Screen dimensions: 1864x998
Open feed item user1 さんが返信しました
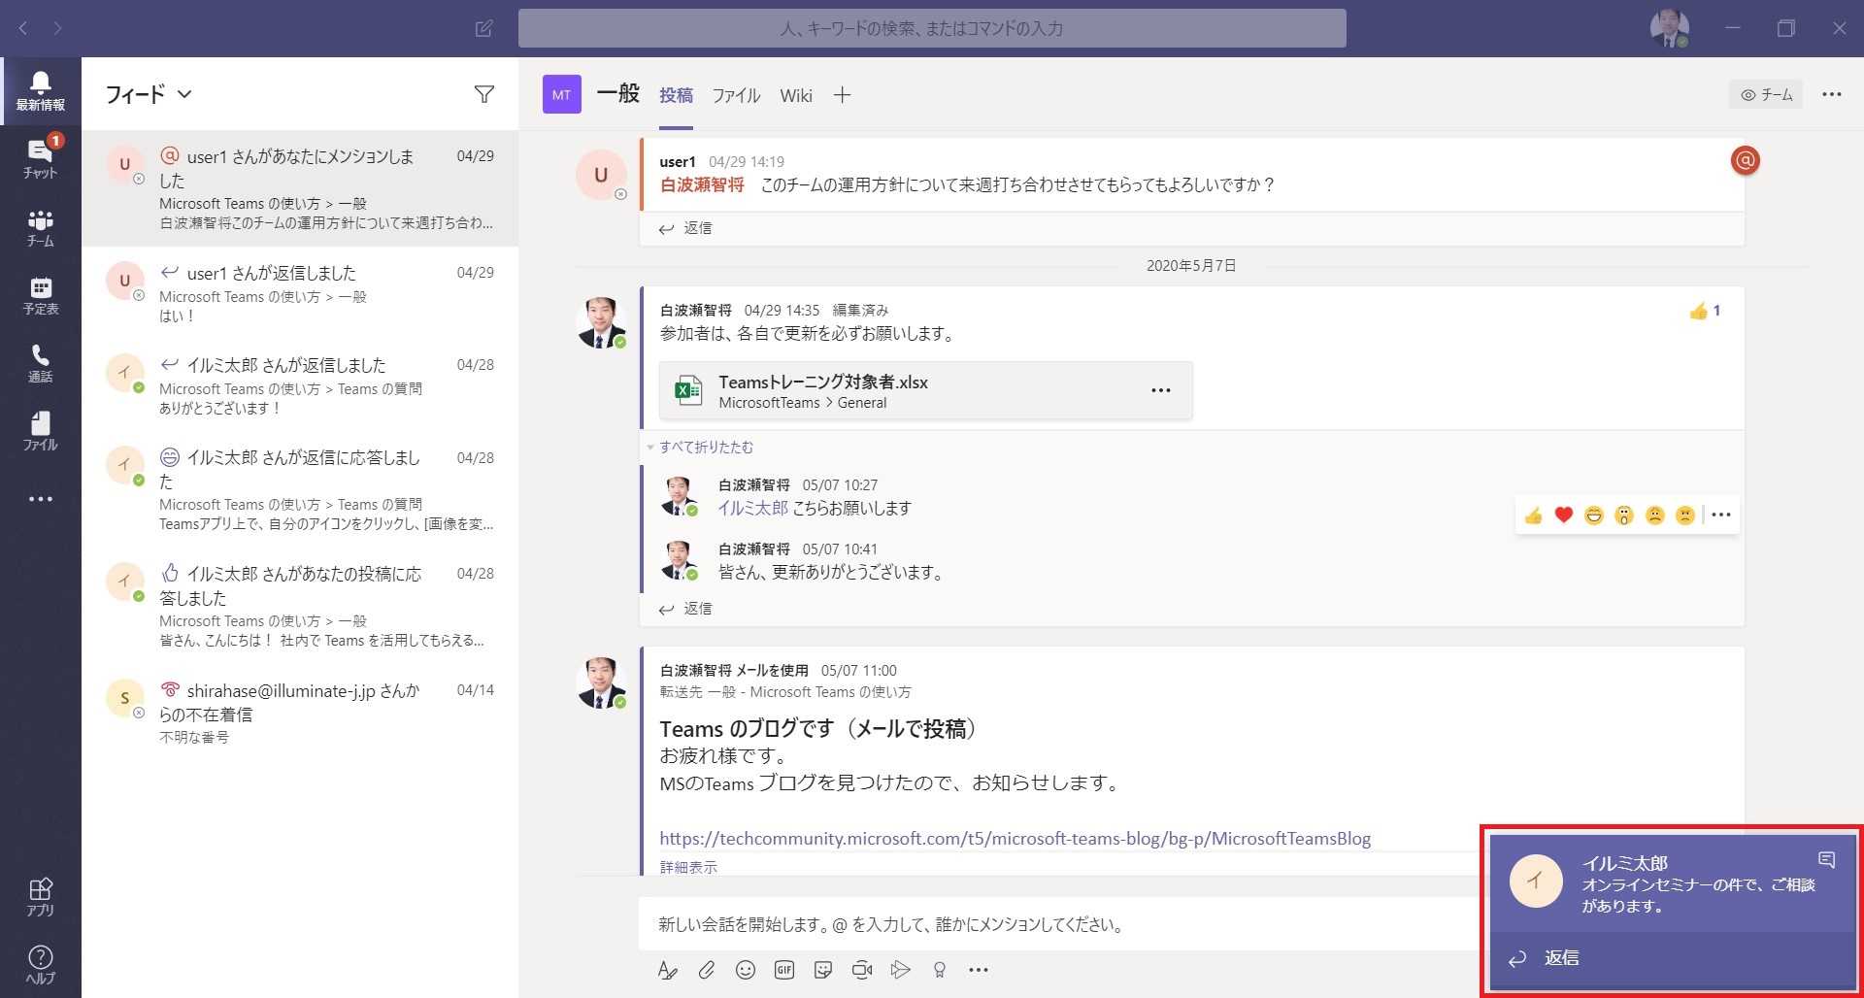[x=300, y=293]
